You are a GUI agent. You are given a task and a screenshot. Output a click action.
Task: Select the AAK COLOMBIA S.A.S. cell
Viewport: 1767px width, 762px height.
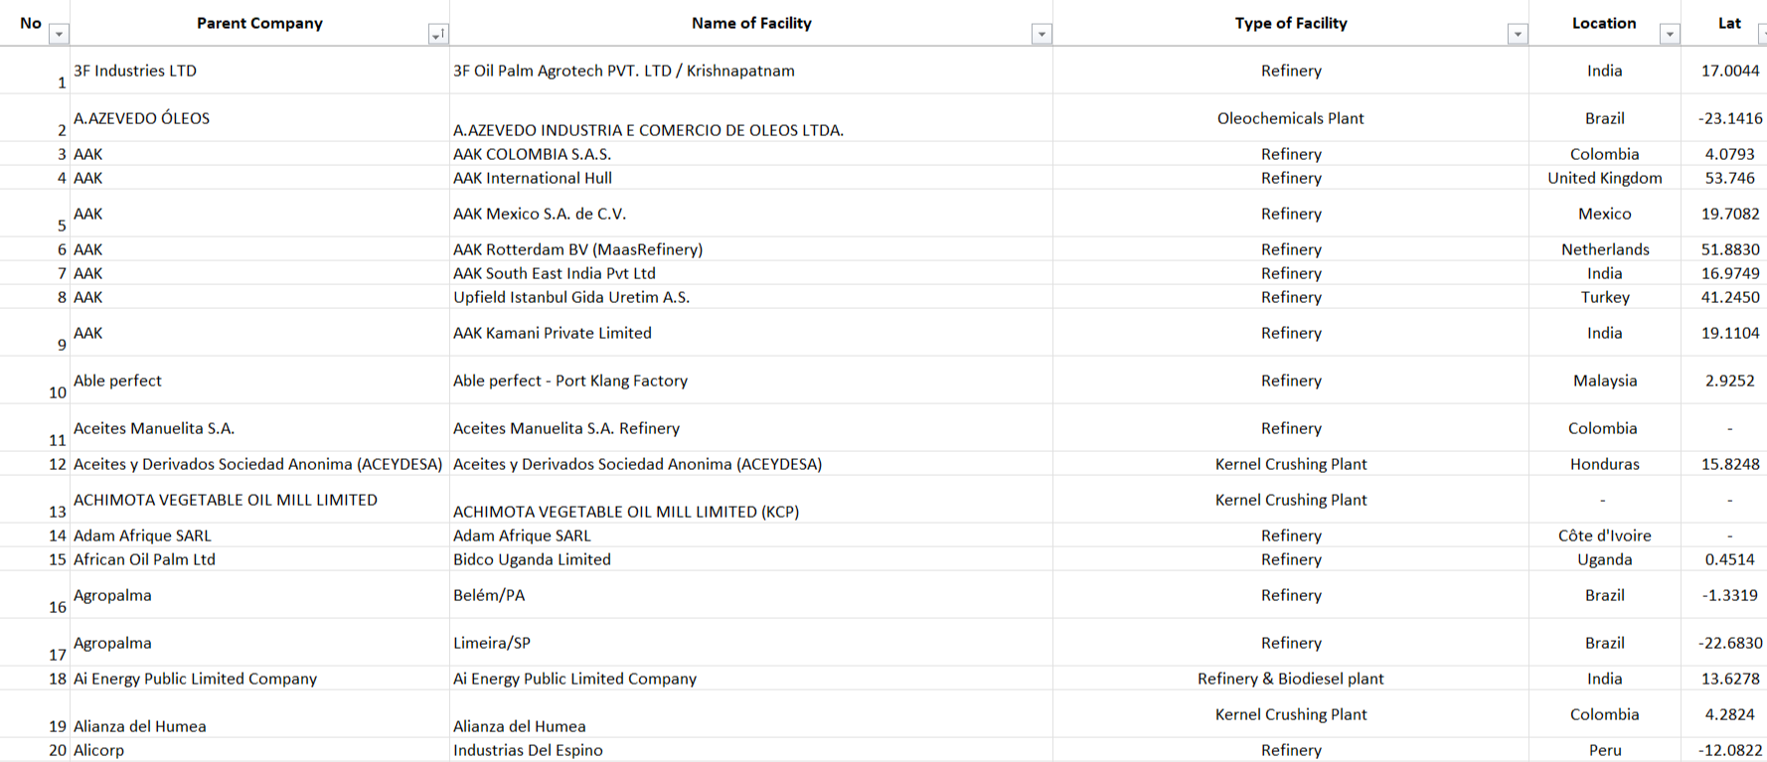point(751,154)
